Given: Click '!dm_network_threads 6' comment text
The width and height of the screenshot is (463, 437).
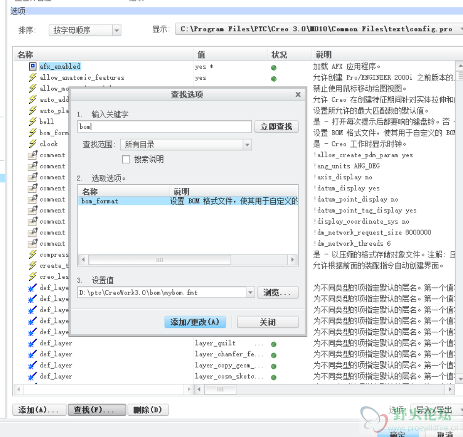Looking at the screenshot, I should pyautogui.click(x=352, y=244).
